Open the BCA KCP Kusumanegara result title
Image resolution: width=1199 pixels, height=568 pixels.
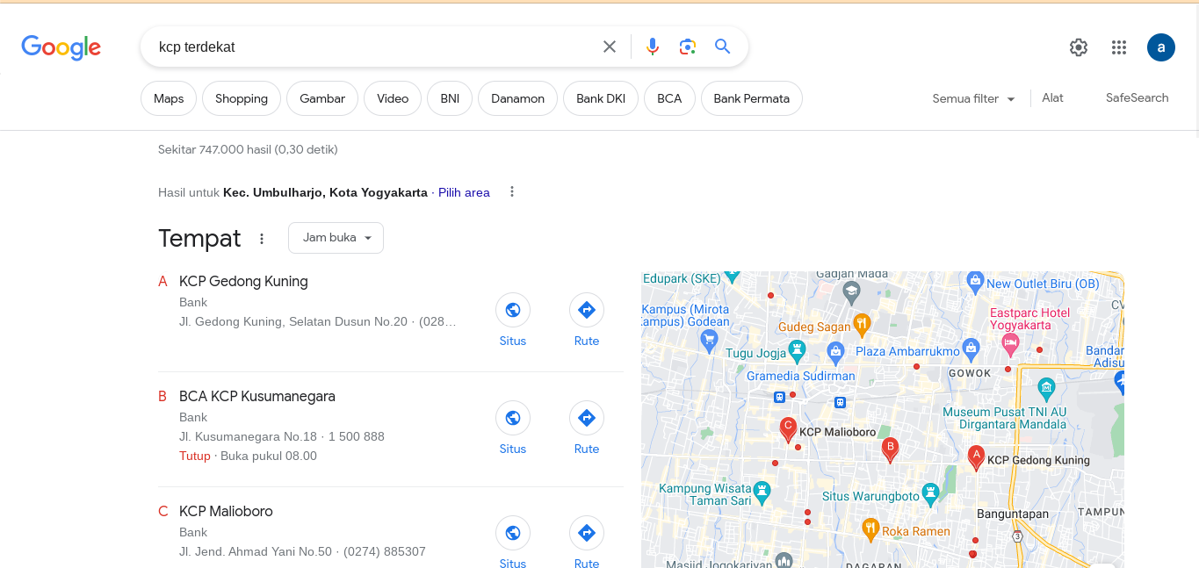(257, 396)
